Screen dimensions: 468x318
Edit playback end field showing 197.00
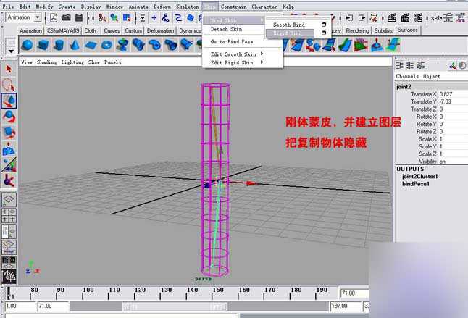(x=346, y=306)
